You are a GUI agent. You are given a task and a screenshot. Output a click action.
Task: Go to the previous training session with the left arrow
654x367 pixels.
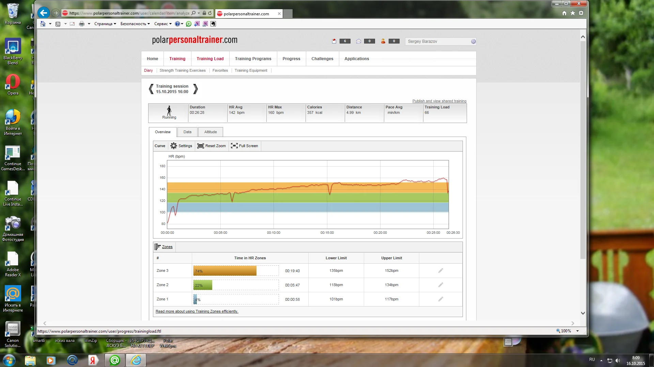[151, 89]
